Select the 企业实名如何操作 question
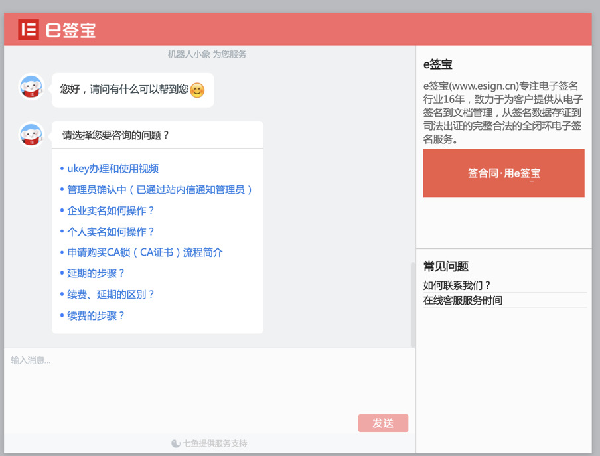Screen dimensions: 600x456 (110, 210)
